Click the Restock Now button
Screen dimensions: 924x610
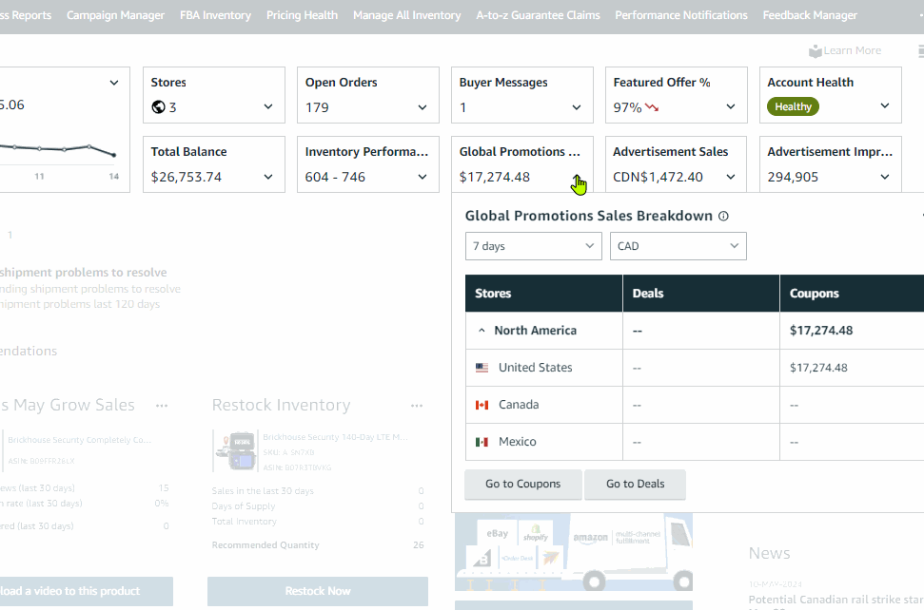[x=318, y=591]
